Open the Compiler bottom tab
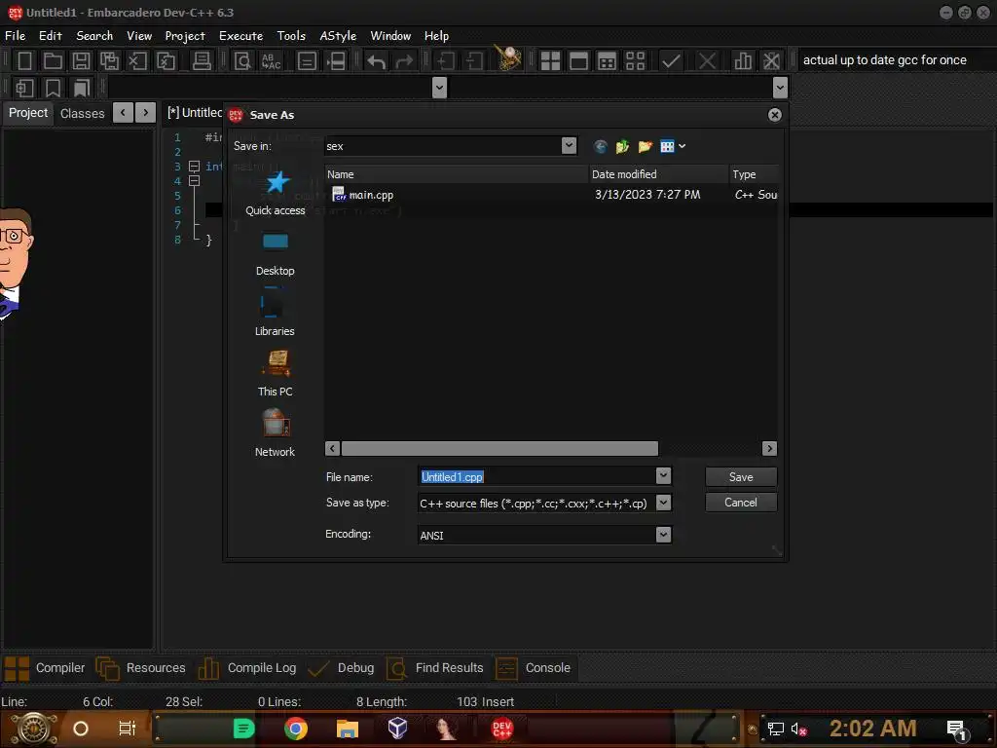Viewport: 997px width, 748px height. point(45,668)
